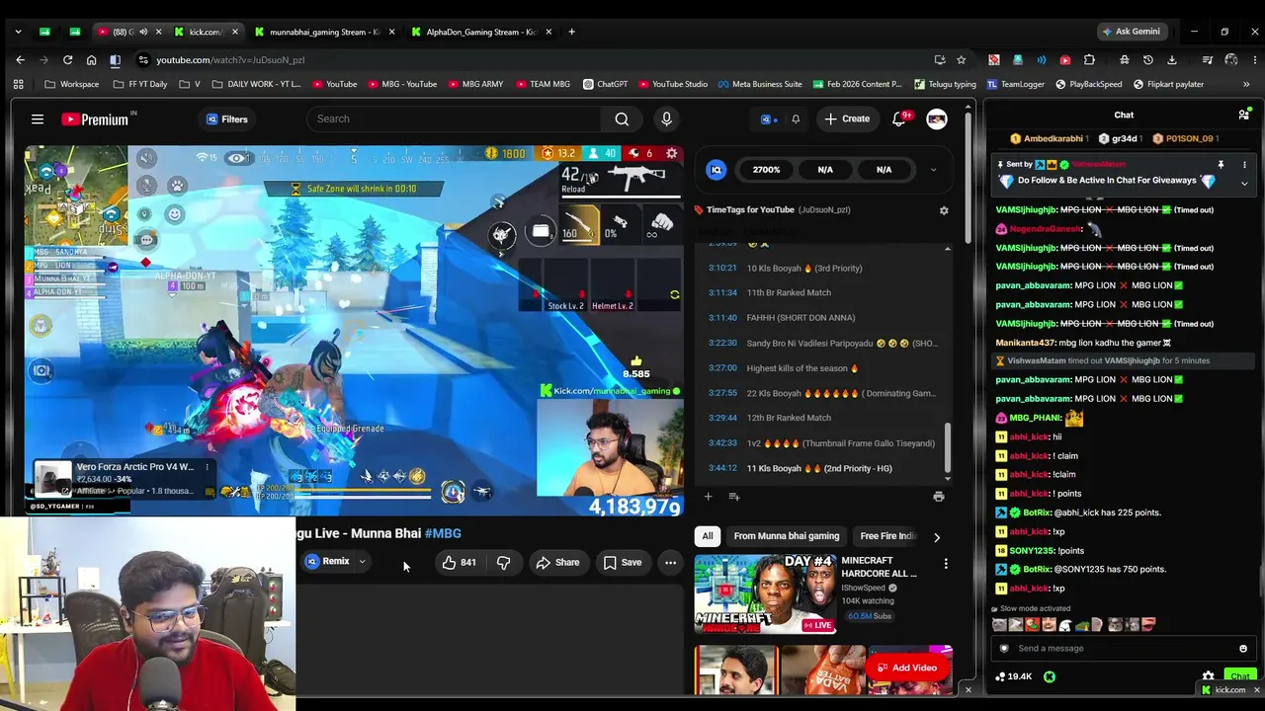Switch to the kick.com browser tab
This screenshot has width=1265, height=711.
coord(205,32)
